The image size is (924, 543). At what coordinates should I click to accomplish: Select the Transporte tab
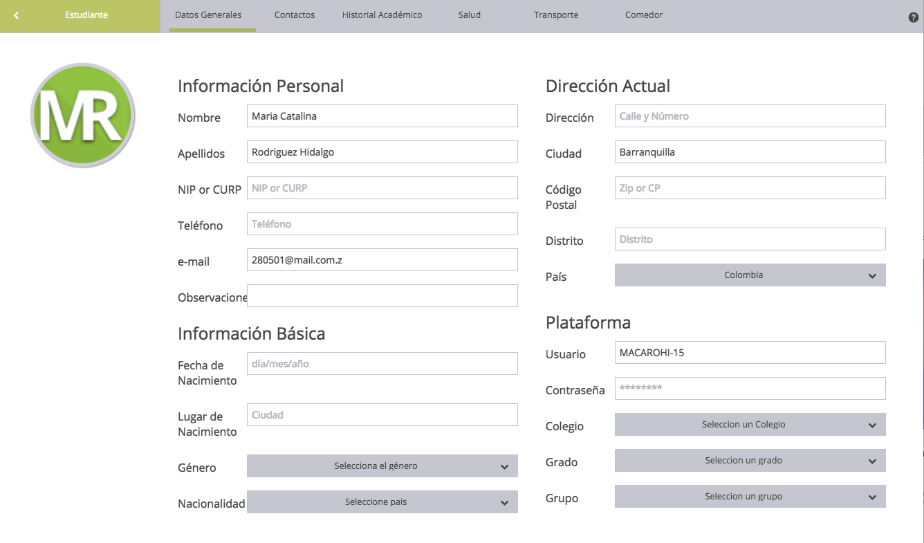(556, 15)
